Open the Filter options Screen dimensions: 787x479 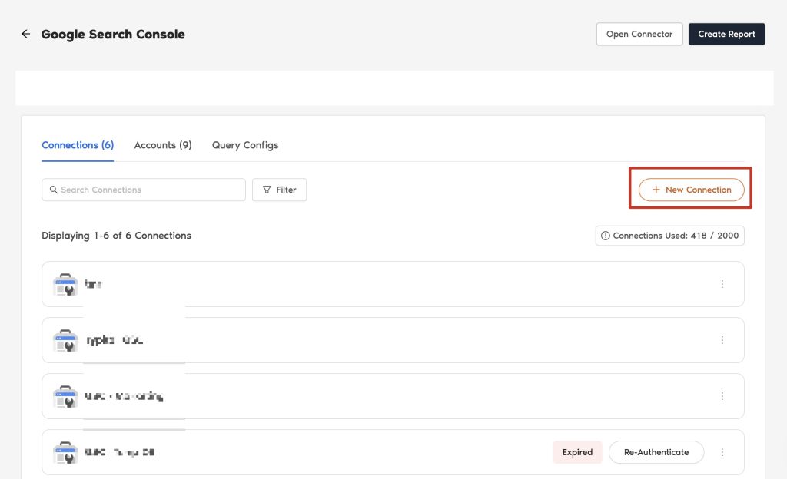pos(279,190)
